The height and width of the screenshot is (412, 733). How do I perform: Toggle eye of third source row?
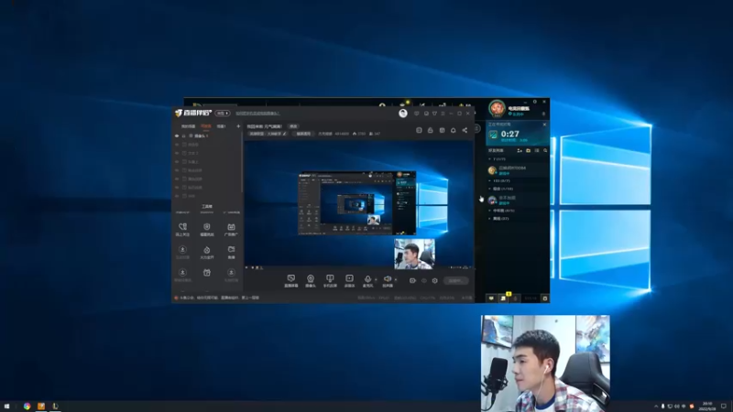tap(177, 153)
